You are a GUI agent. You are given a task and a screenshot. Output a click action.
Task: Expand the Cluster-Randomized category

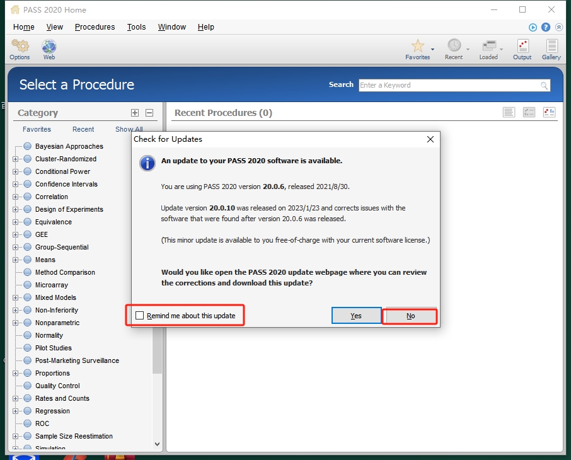click(x=15, y=159)
